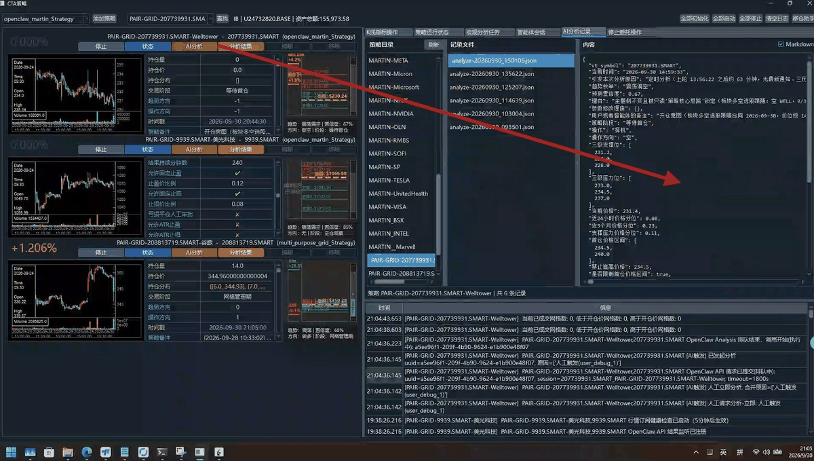
Task: Click 状态 for the 谷歌 strategy
Action: coord(147,253)
